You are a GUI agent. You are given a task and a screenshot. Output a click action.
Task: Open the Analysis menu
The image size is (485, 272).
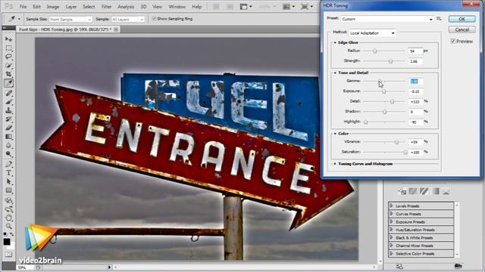click(x=126, y=7)
